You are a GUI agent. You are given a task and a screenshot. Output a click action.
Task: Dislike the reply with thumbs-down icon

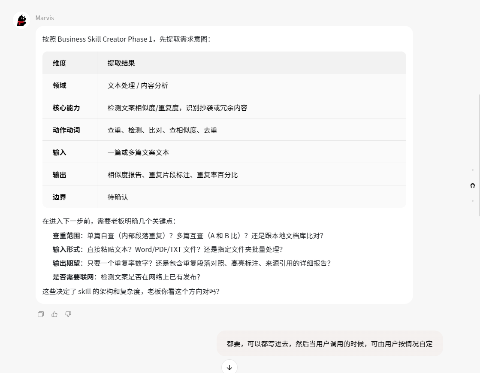pyautogui.click(x=68, y=314)
